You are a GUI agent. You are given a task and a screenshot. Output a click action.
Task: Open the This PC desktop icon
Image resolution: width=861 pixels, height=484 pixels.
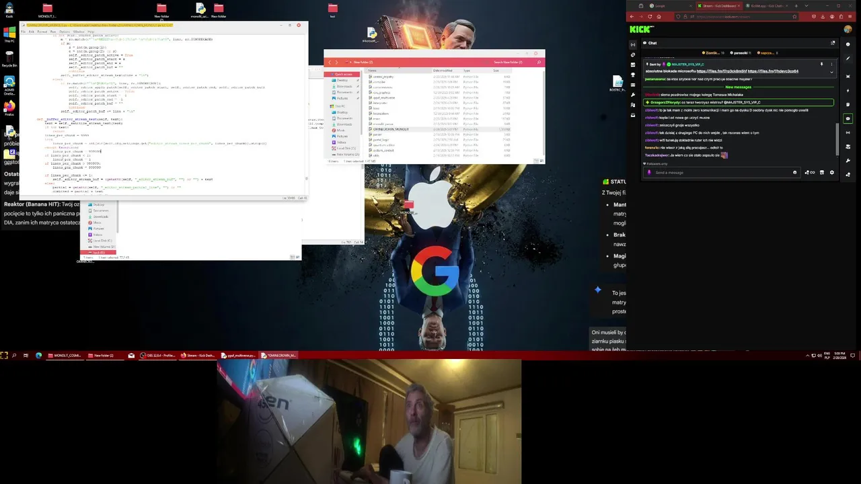[x=9, y=33]
